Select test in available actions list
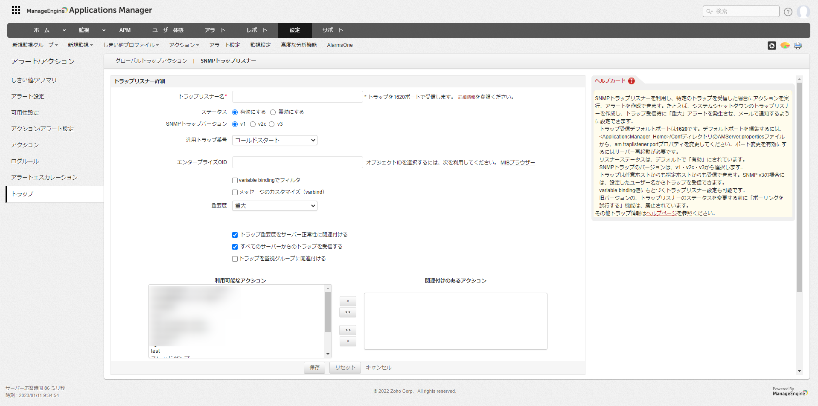The width and height of the screenshot is (818, 406). tap(155, 351)
